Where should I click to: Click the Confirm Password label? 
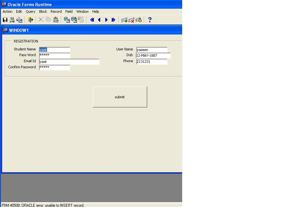tap(22, 67)
